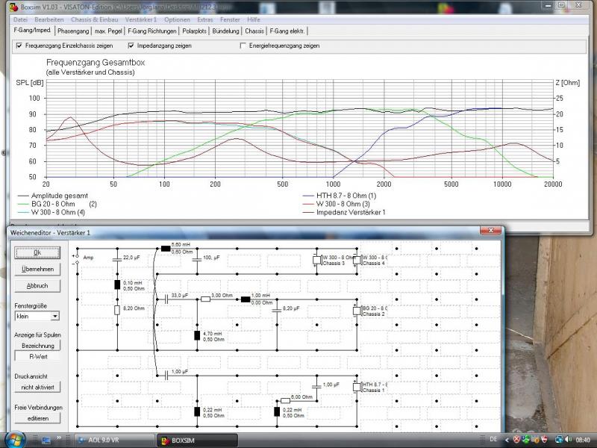Select BG 20 Chassis 2 speaker symbol
The image size is (597, 448).
point(357,311)
